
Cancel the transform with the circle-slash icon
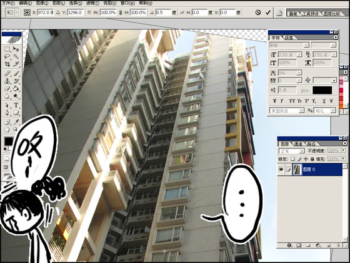pyautogui.click(x=257, y=13)
